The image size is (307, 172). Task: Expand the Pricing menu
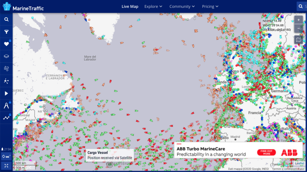[x=210, y=6]
